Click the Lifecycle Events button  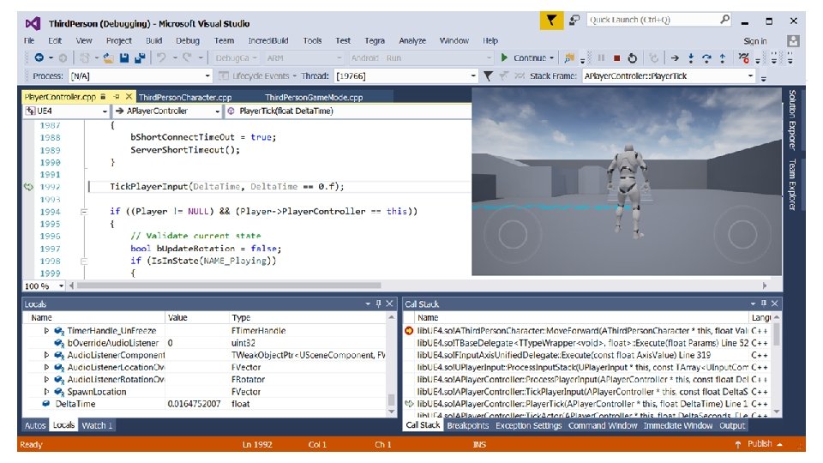click(258, 76)
